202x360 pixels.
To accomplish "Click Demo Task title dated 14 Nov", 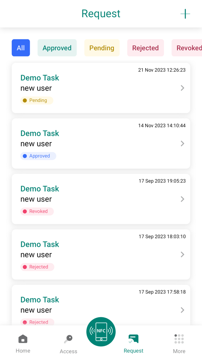I will [40, 133].
